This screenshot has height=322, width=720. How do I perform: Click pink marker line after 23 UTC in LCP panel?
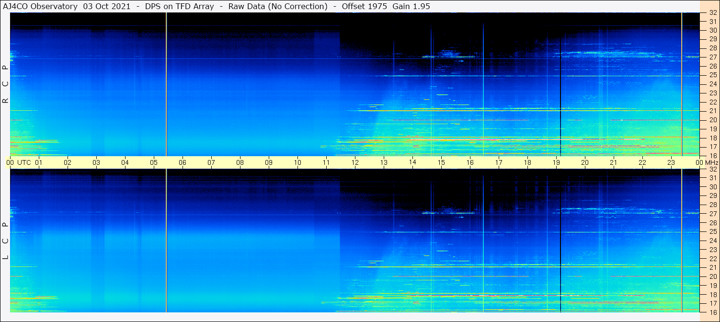[682, 241]
